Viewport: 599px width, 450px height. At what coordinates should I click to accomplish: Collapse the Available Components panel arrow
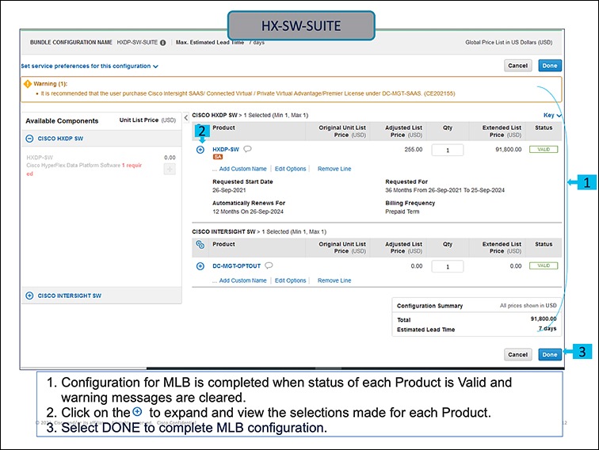point(186,117)
